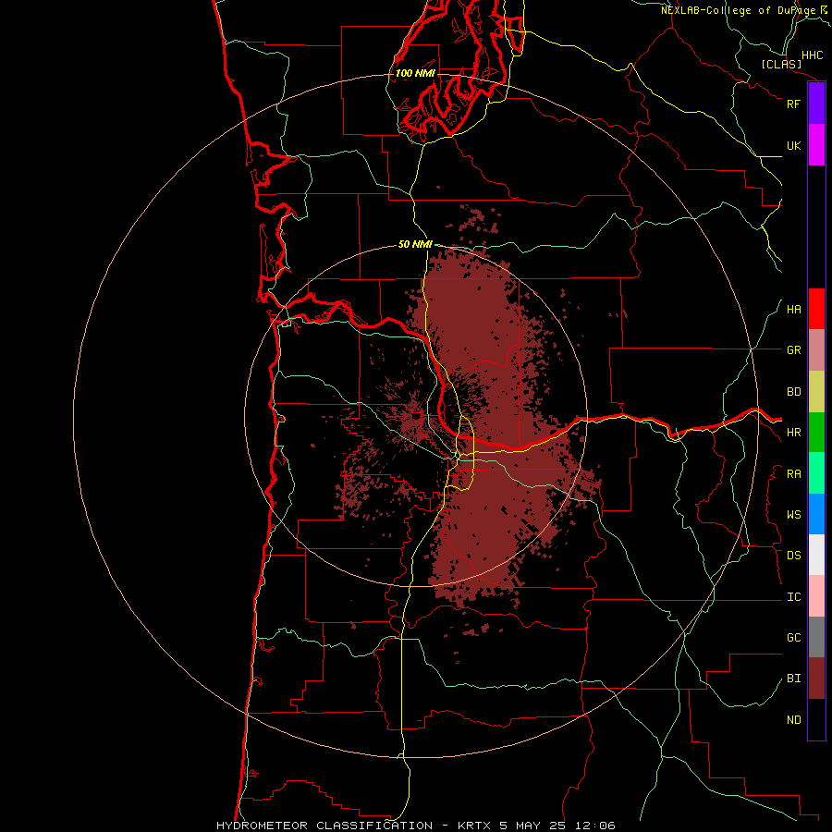The width and height of the screenshot is (832, 832).
Task: Click the green HR legend swatch
Action: (x=816, y=433)
